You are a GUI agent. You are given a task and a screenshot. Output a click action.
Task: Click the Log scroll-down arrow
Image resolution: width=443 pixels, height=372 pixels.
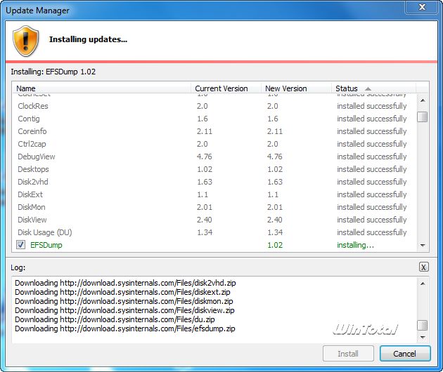(x=423, y=337)
